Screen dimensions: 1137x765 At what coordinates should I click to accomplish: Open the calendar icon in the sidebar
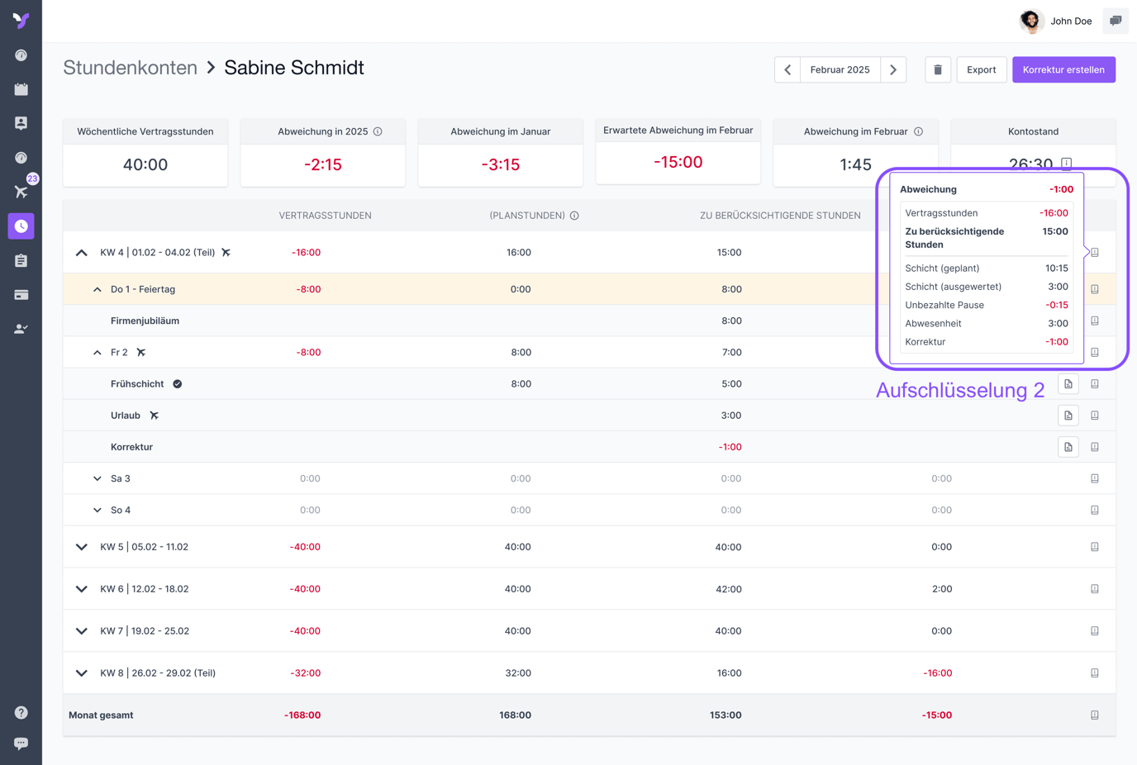point(21,89)
